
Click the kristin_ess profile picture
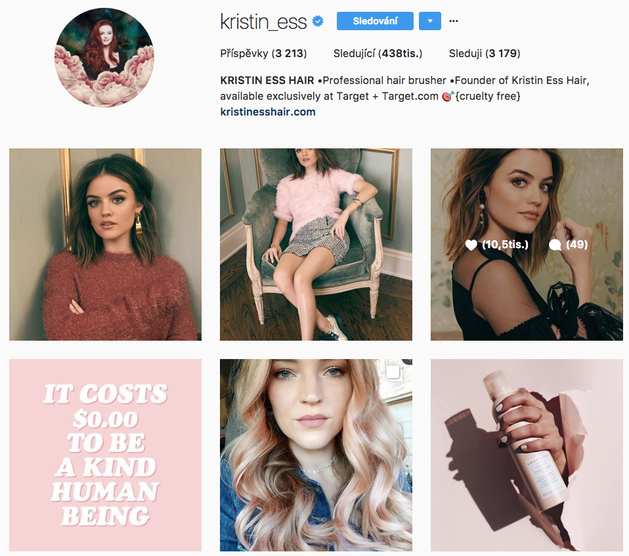104,57
